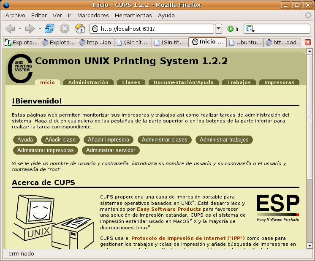The image size is (315, 261).
Task: Open the Herramientas menu
Action: (133, 15)
